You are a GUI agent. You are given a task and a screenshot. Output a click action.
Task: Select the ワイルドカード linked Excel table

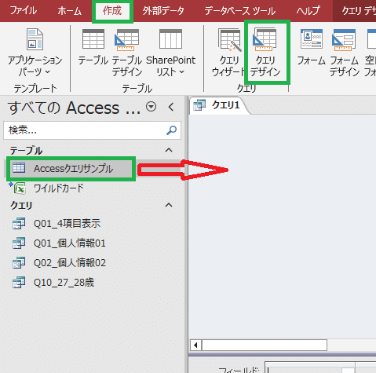click(92, 188)
